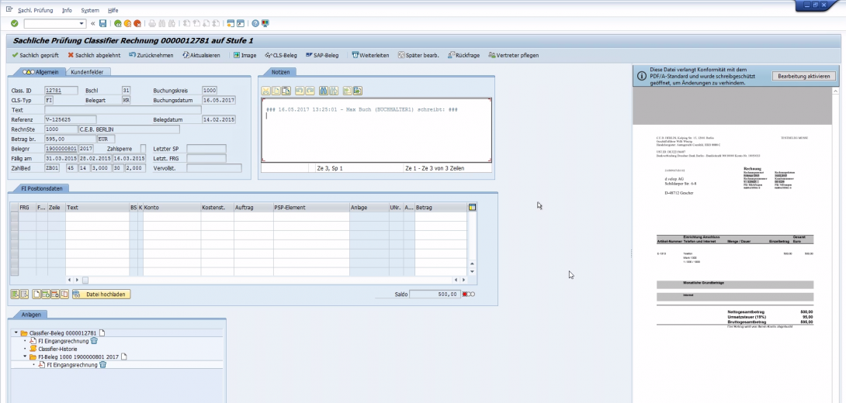This screenshot has height=403, width=846.
Task: Open the System menu
Action: 90,10
